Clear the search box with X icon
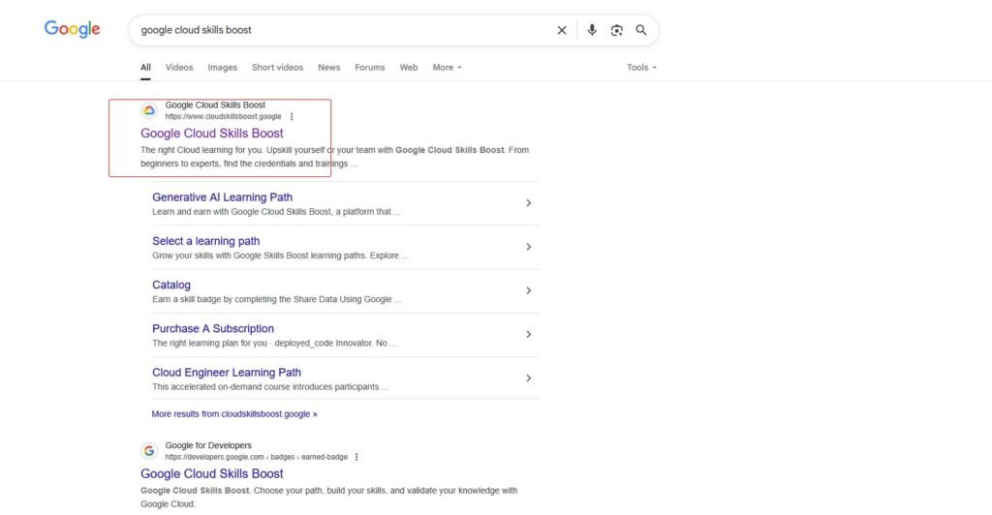Viewport: 992px width, 515px height. tap(561, 30)
